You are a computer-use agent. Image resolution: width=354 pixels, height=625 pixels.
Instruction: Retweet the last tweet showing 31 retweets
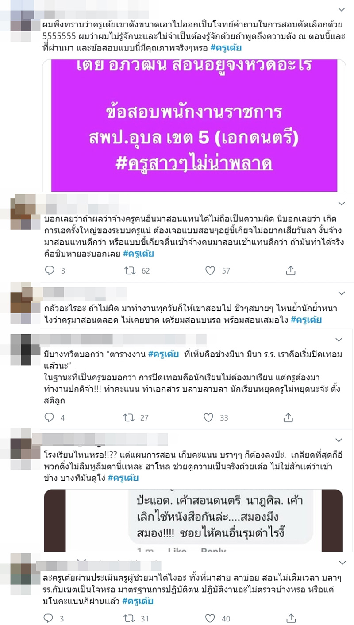[129, 618]
